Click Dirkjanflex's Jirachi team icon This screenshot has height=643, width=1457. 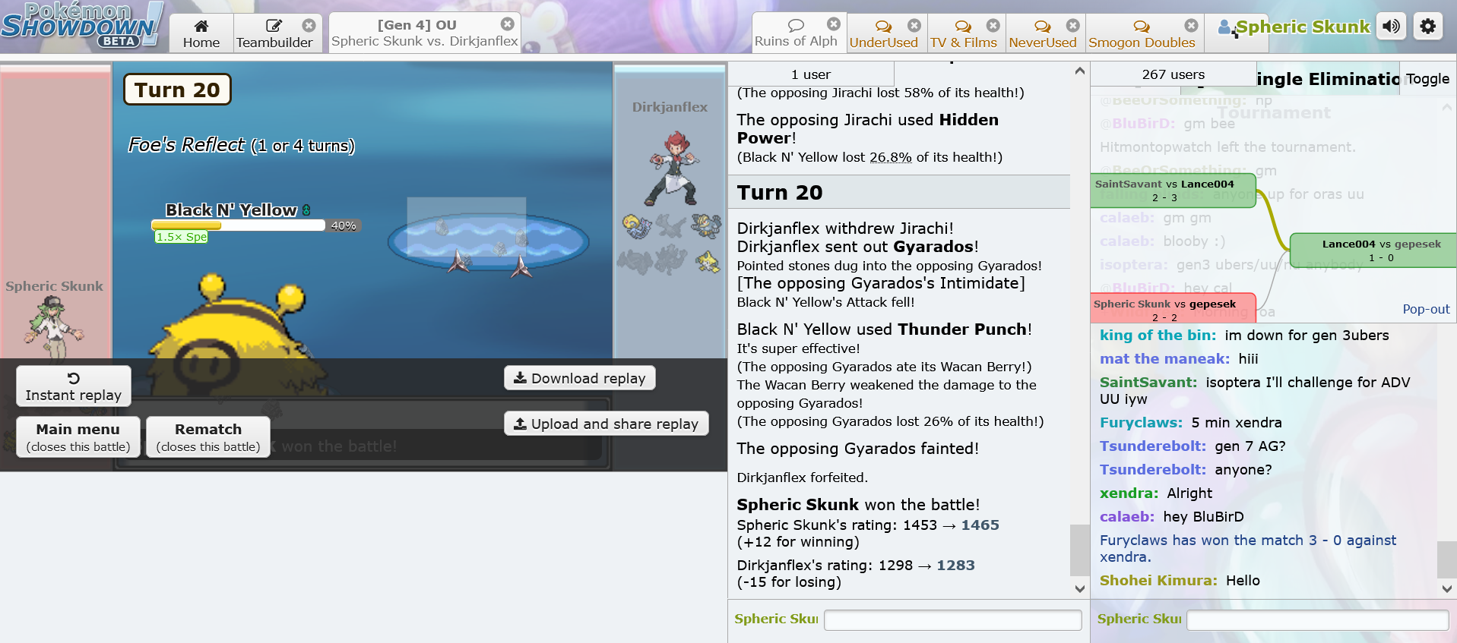(707, 262)
